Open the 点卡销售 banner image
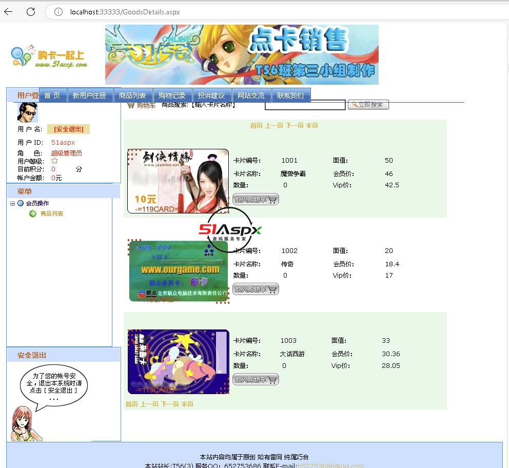The width and height of the screenshot is (509, 468). click(x=242, y=54)
